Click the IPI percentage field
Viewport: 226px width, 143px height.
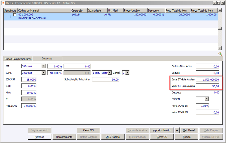point(55,66)
